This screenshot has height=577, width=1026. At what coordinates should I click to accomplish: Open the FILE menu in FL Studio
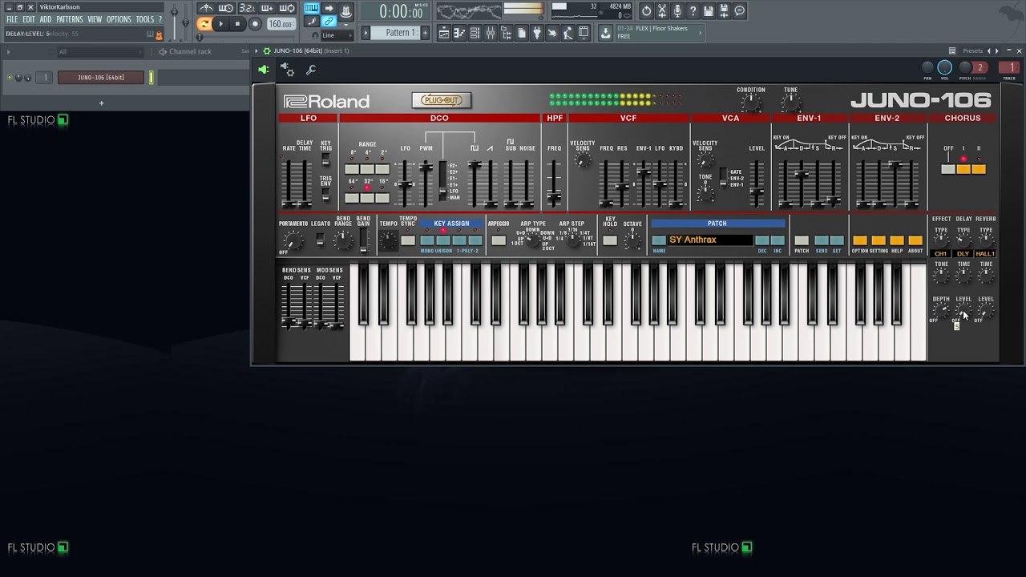pos(12,19)
